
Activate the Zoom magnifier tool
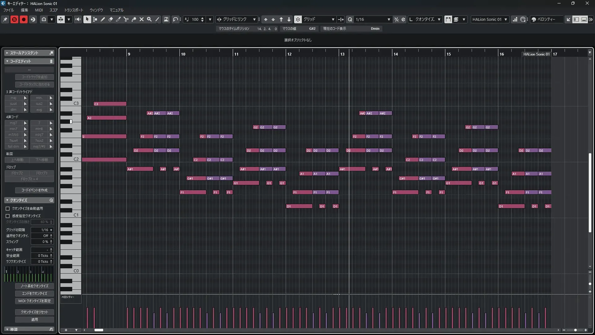click(149, 19)
